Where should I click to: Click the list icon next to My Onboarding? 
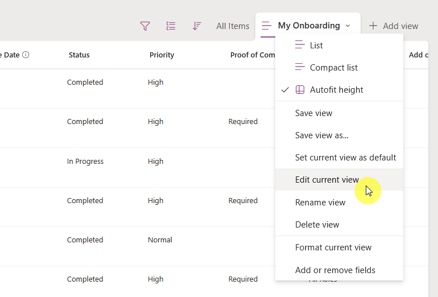click(x=266, y=26)
